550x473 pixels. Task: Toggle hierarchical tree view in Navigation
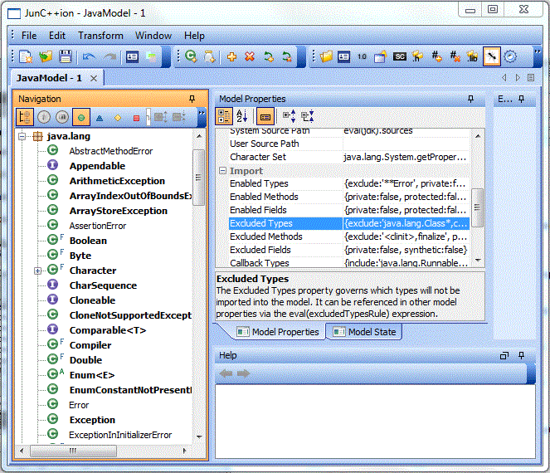click(25, 117)
